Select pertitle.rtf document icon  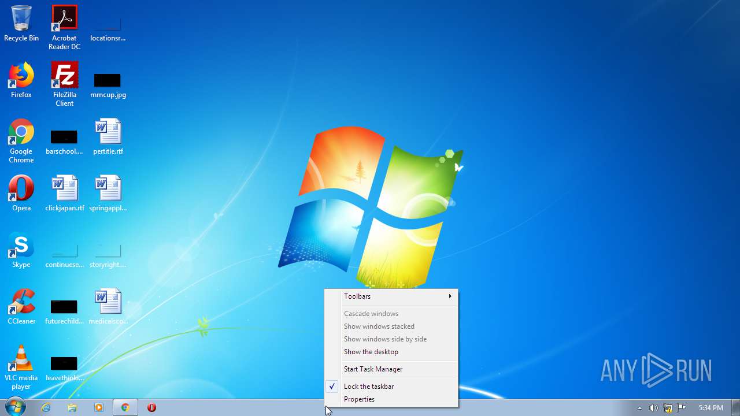coord(108,137)
